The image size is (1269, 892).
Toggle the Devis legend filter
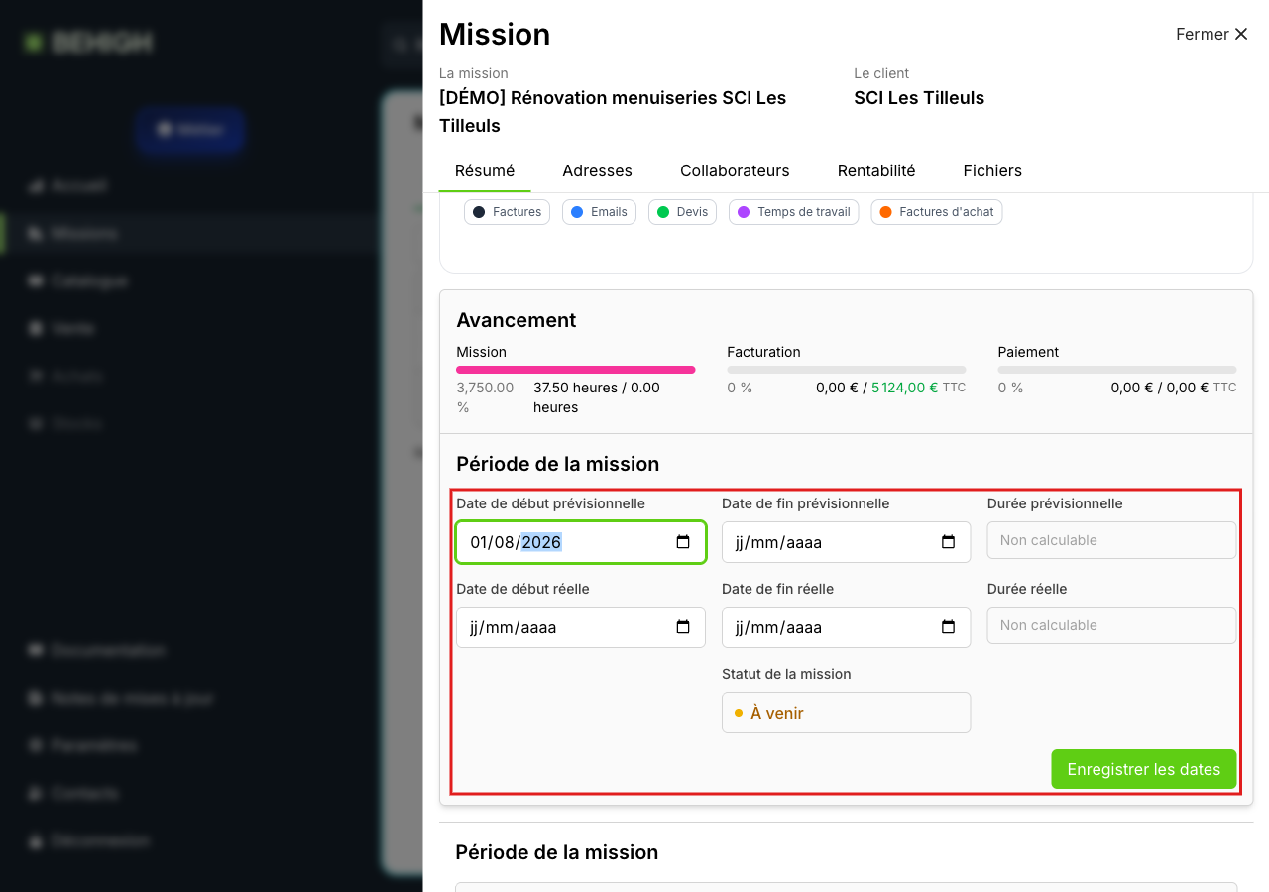pos(682,212)
